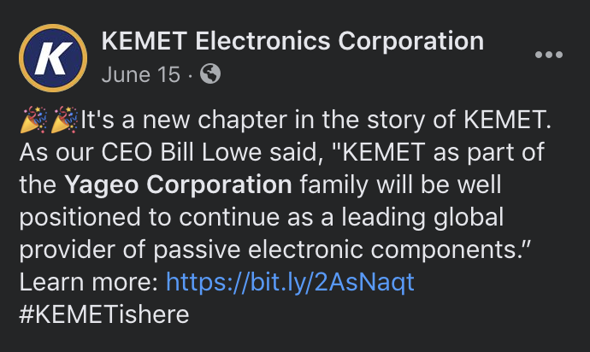Image resolution: width=590 pixels, height=352 pixels.
Task: Open the #KEMETishere hashtag
Action: point(104,314)
